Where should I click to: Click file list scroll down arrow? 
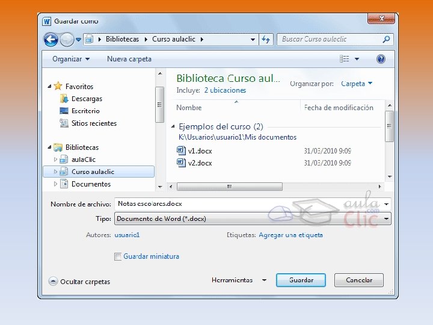pyautogui.click(x=390, y=176)
